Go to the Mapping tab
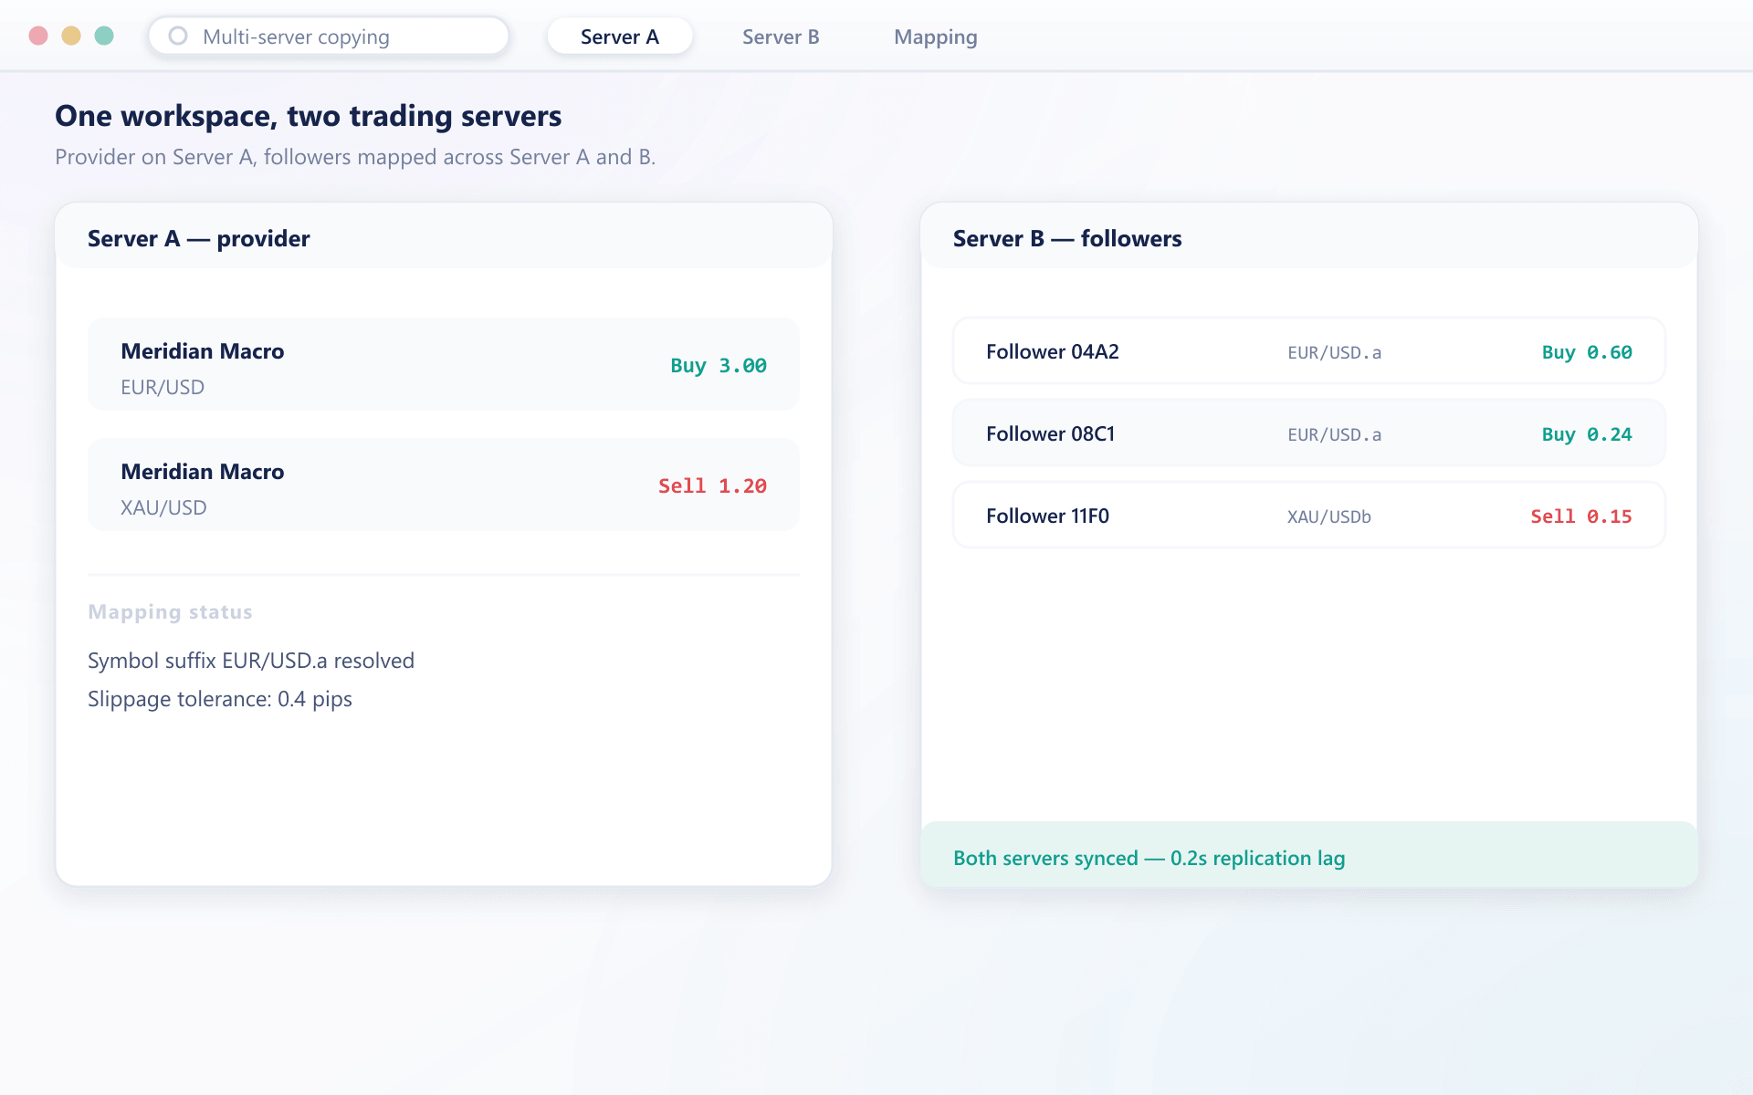Screen dimensions: 1753x1095 (x=936, y=36)
